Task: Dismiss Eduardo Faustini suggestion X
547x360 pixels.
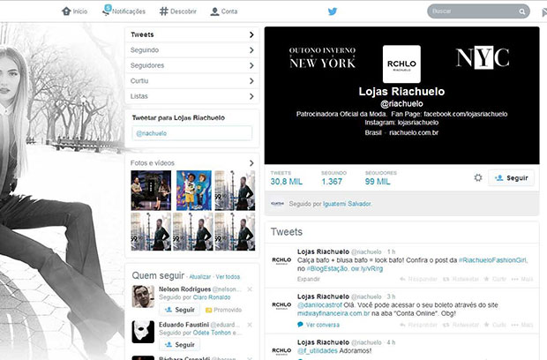Action: [x=250, y=325]
